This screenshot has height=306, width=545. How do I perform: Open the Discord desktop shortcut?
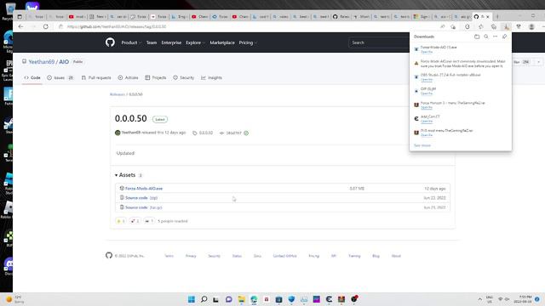click(x=9, y=266)
